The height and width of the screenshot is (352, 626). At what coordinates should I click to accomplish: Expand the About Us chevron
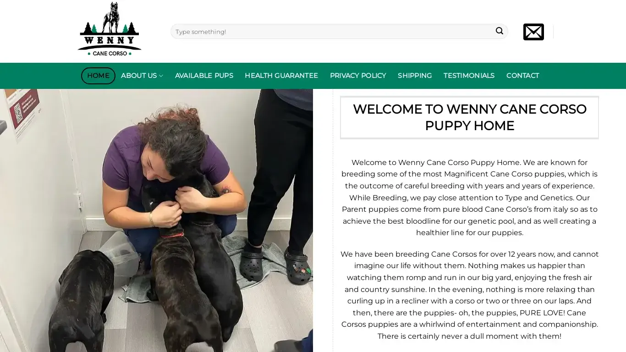point(161,76)
